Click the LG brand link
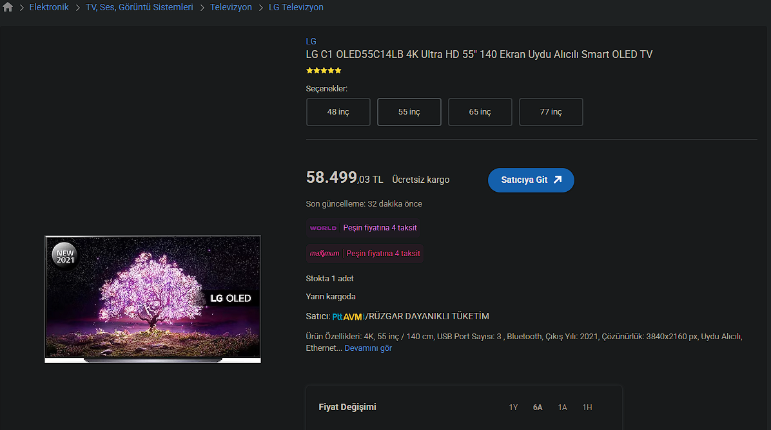The image size is (771, 430). click(311, 41)
